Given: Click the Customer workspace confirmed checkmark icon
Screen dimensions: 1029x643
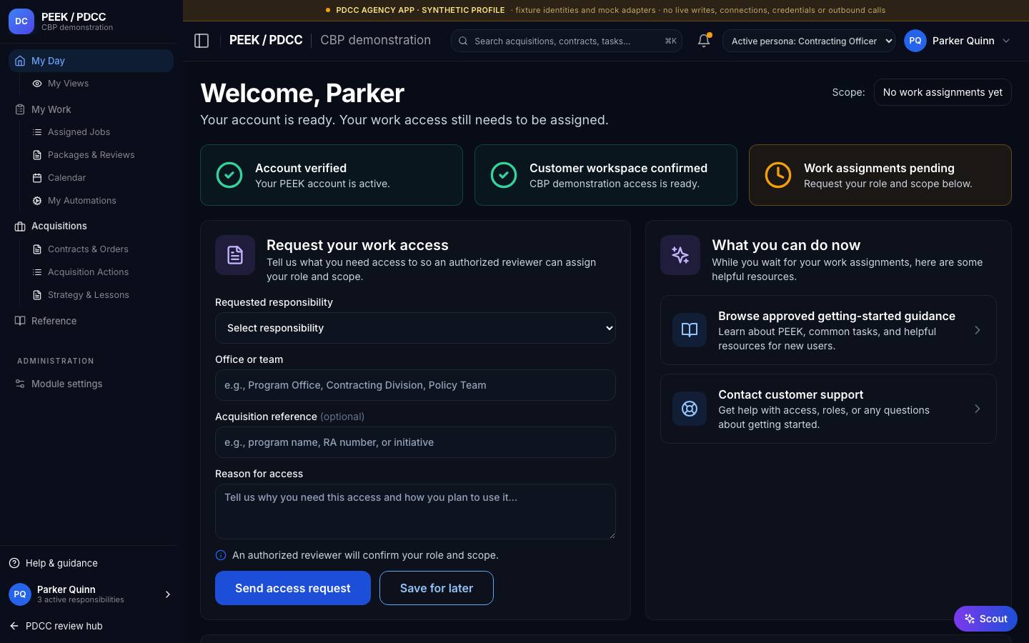Looking at the screenshot, I should [504, 175].
